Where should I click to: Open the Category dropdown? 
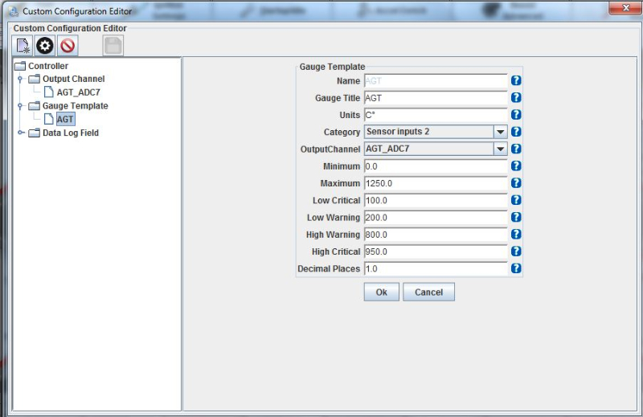point(500,132)
